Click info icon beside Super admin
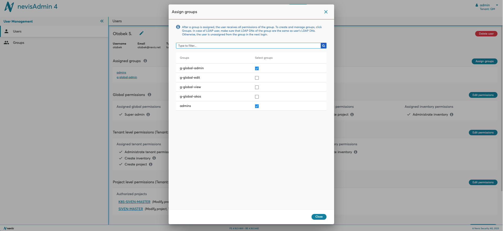503x231 pixels. [x=148, y=115]
